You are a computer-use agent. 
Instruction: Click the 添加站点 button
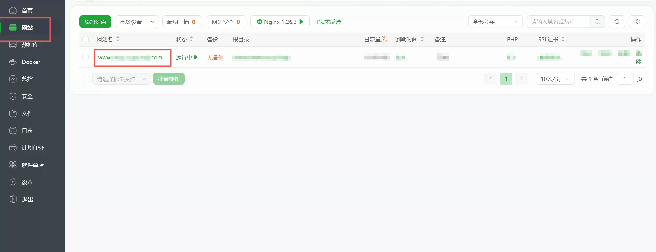click(95, 22)
